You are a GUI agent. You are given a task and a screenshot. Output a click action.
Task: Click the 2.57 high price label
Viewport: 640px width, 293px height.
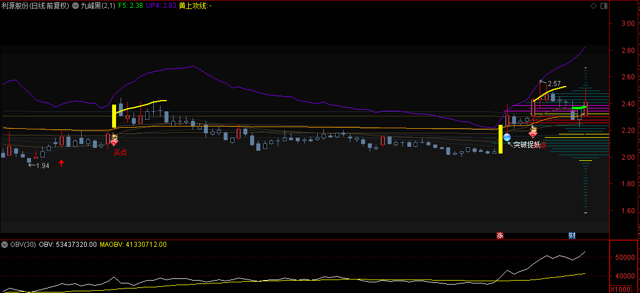coord(554,83)
